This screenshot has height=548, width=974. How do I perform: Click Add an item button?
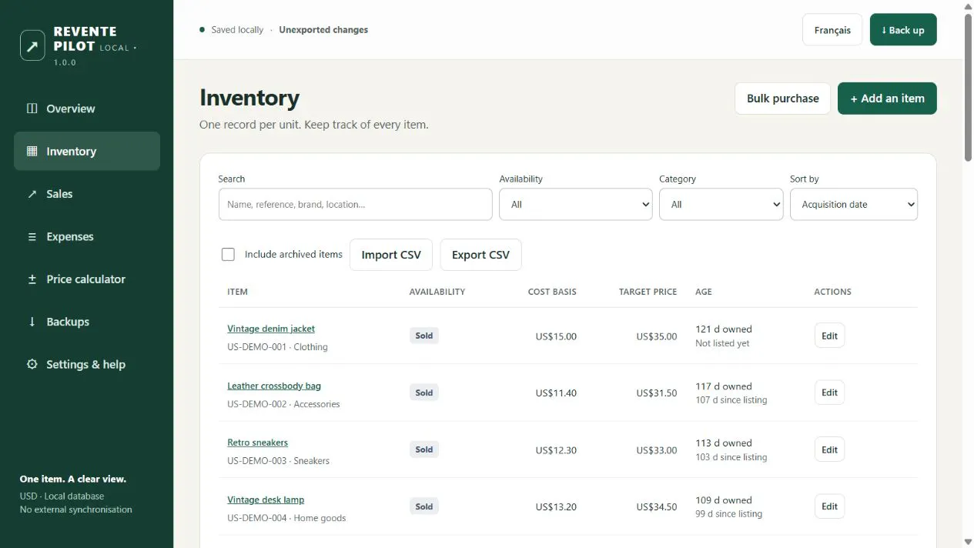pos(887,99)
